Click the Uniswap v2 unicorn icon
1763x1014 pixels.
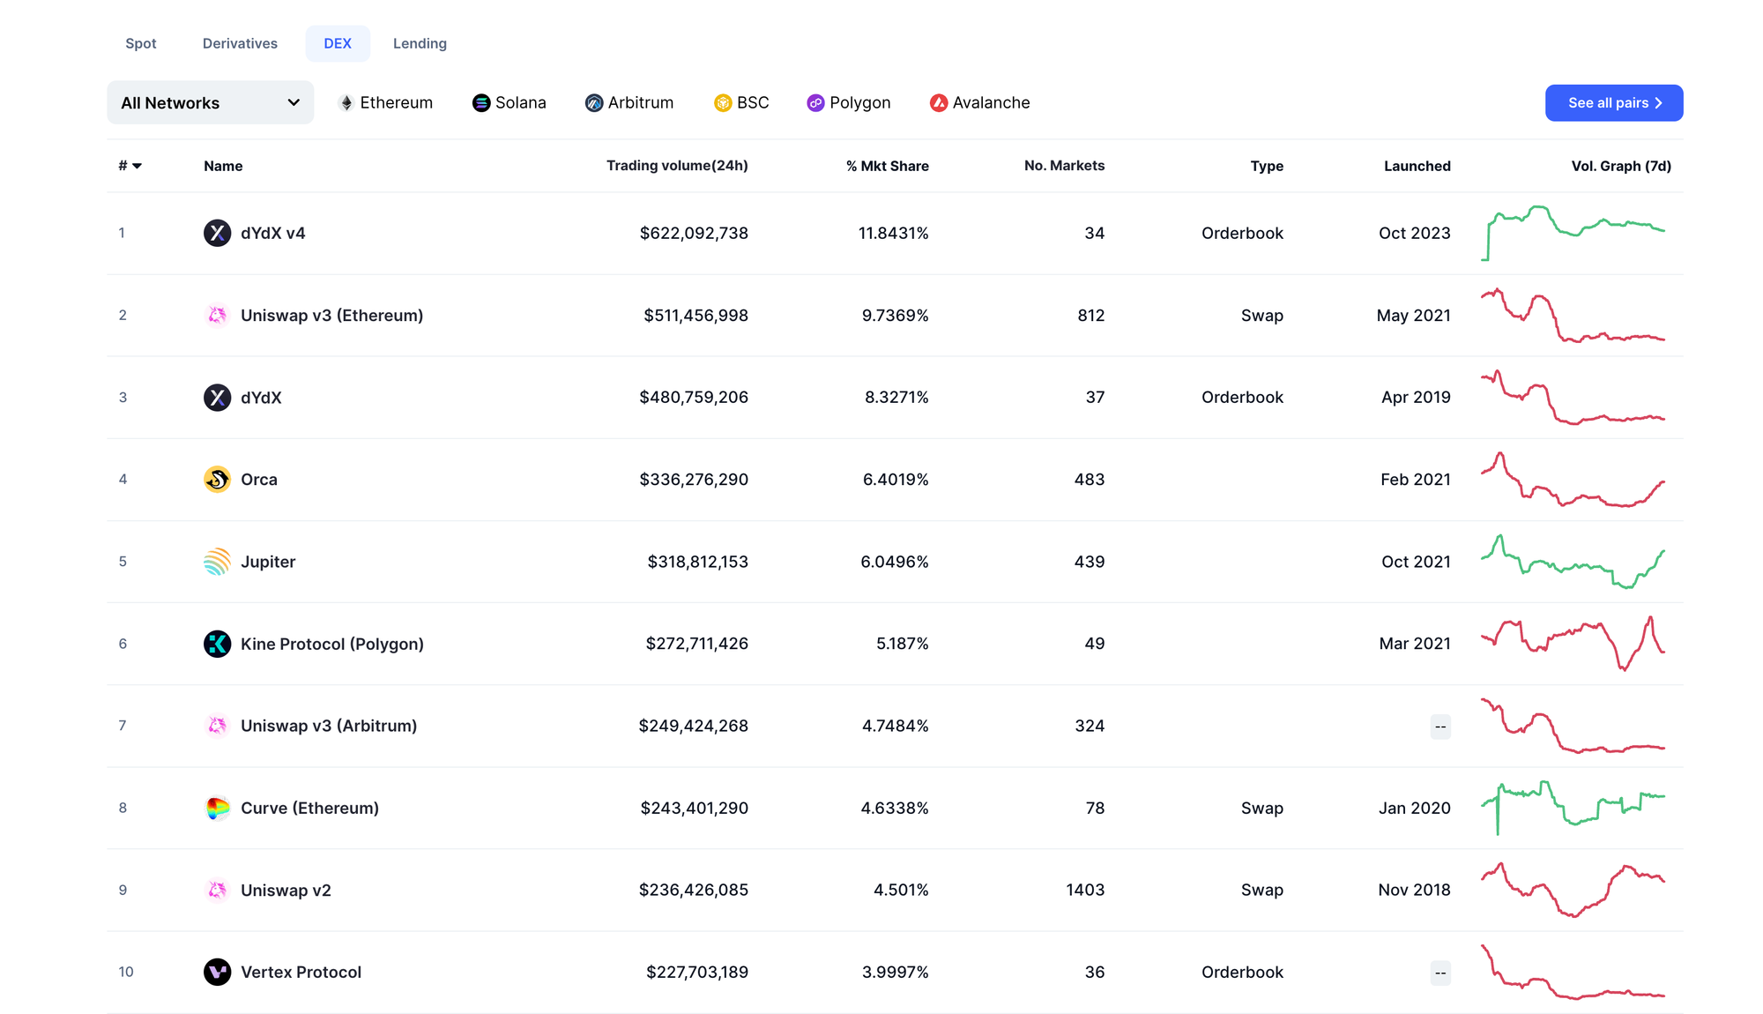pos(217,890)
